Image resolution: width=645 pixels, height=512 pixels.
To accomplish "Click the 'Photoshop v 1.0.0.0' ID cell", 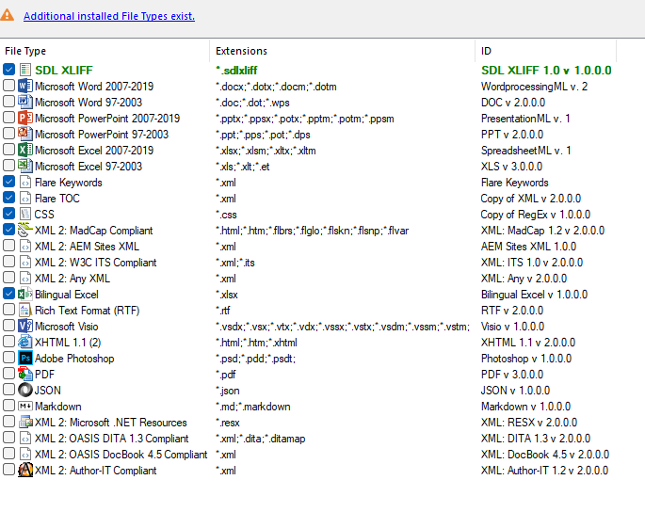I will [x=526, y=359].
